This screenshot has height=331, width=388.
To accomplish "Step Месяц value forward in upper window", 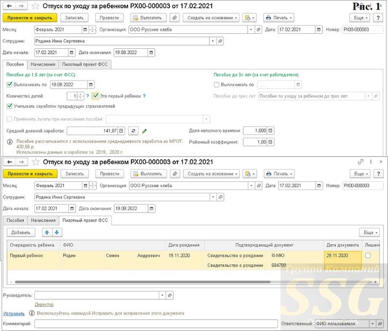I will 92,28.
